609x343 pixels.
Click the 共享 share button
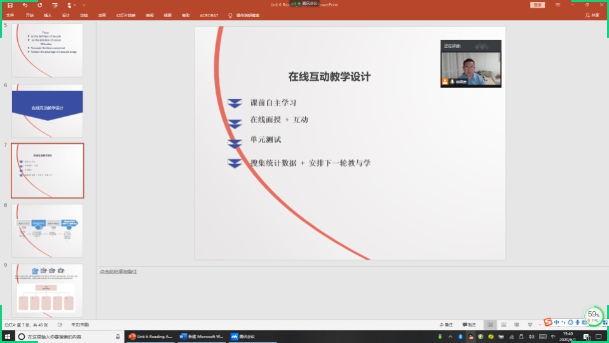point(592,15)
